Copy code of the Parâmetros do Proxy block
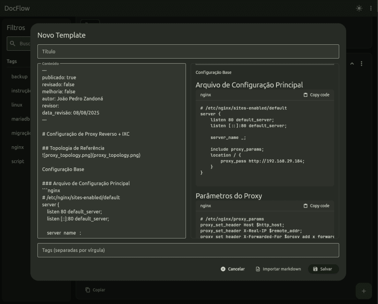This screenshot has width=378, height=304. tap(316, 206)
